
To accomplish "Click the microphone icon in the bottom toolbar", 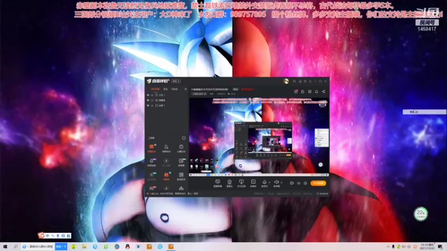I will point(264,184).
